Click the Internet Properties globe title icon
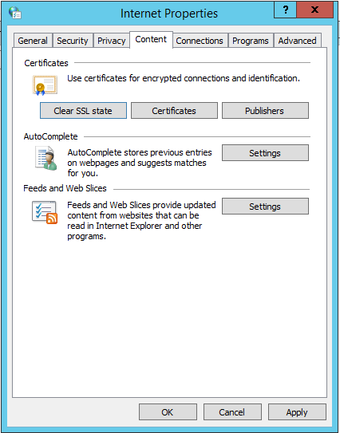The width and height of the screenshot is (340, 433). 14,13
